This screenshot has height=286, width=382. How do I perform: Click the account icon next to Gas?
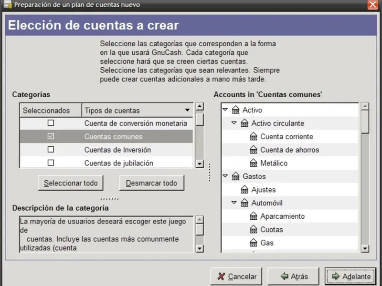pos(254,243)
